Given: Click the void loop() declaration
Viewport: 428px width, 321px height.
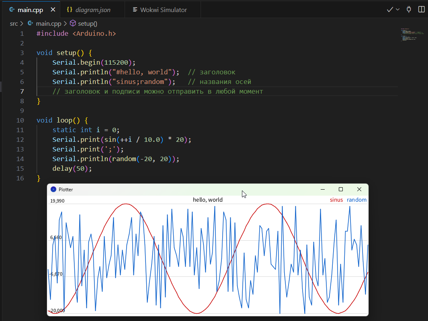Looking at the screenshot, I should 62,121.
